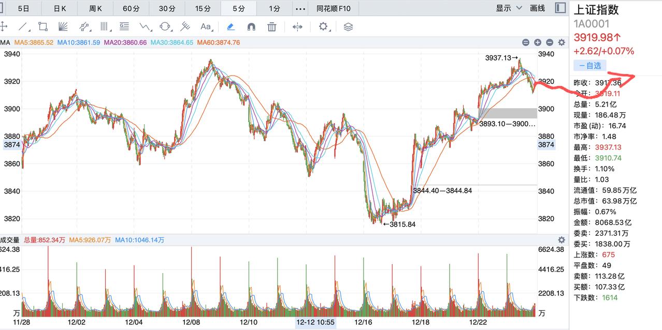Toggle the 画线 drawing toolbar

click(x=538, y=8)
